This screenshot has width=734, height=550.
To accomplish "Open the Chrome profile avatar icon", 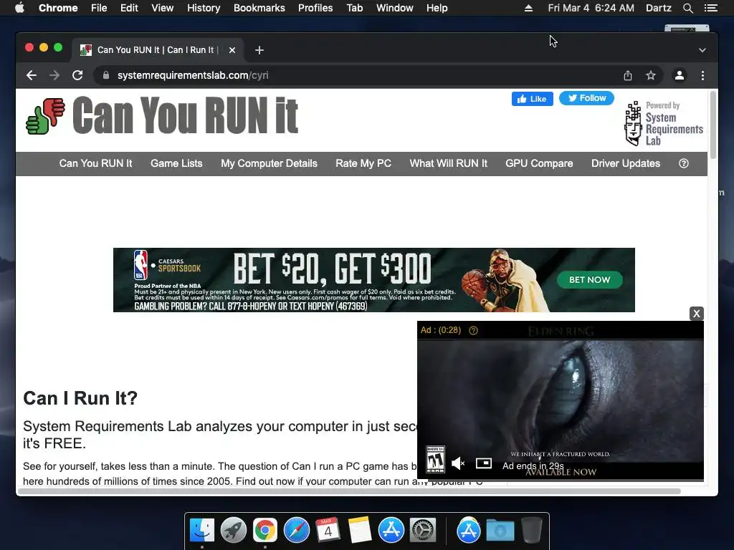I will [680, 75].
